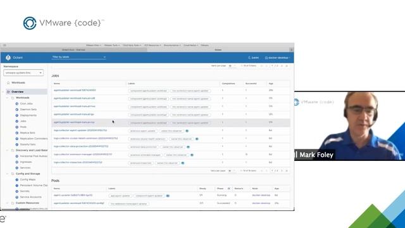Open first agentupdater-workload job link

(x=75, y=91)
